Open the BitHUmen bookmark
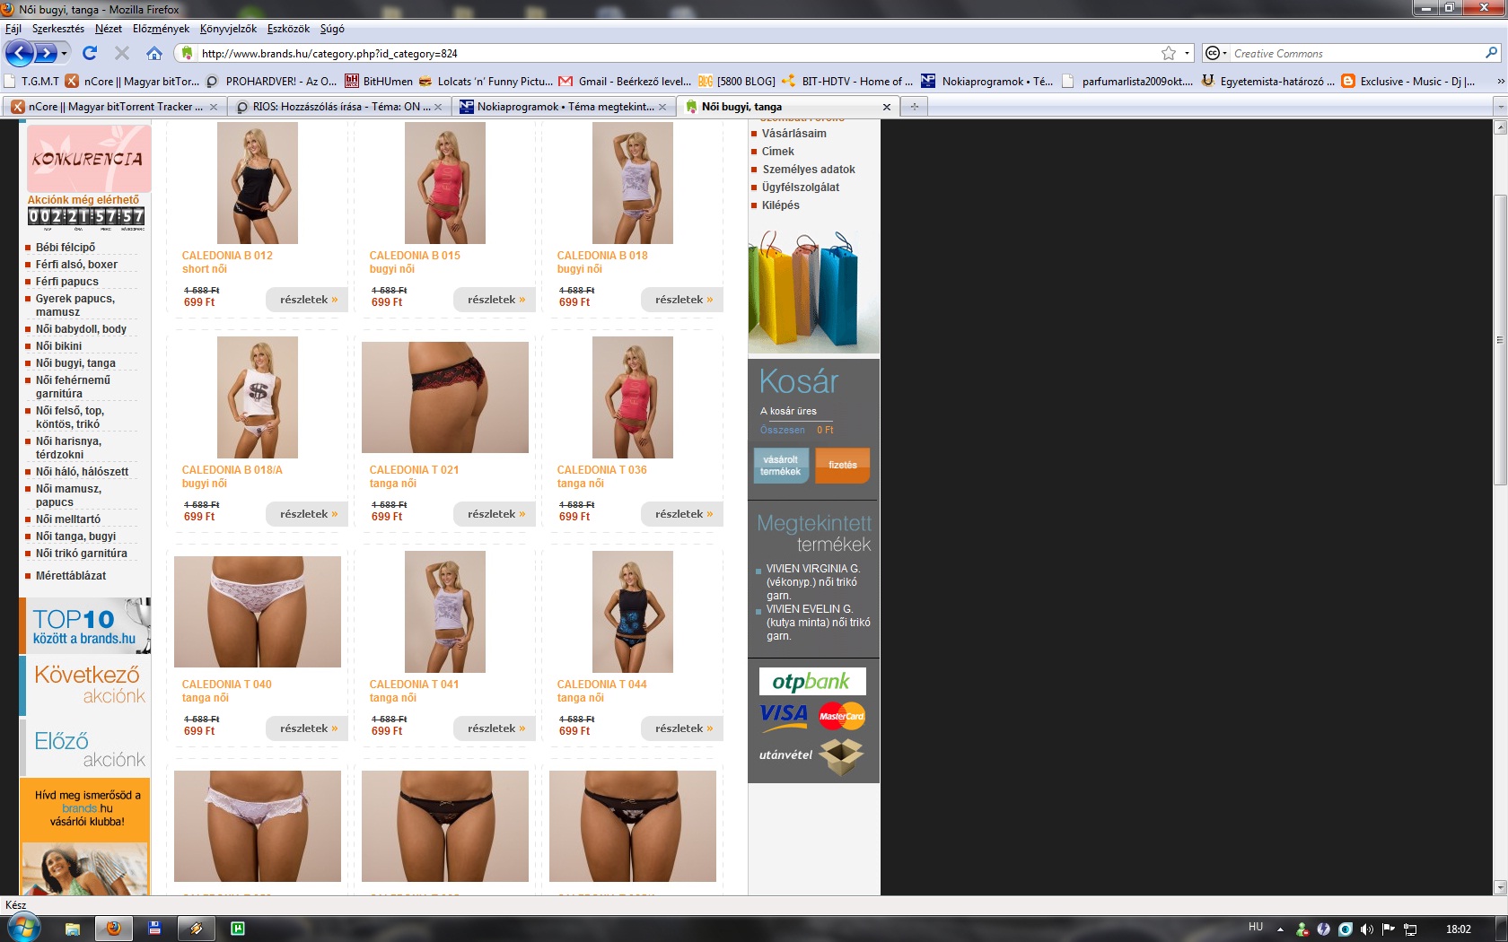Viewport: 1508px width, 942px height. [x=379, y=81]
